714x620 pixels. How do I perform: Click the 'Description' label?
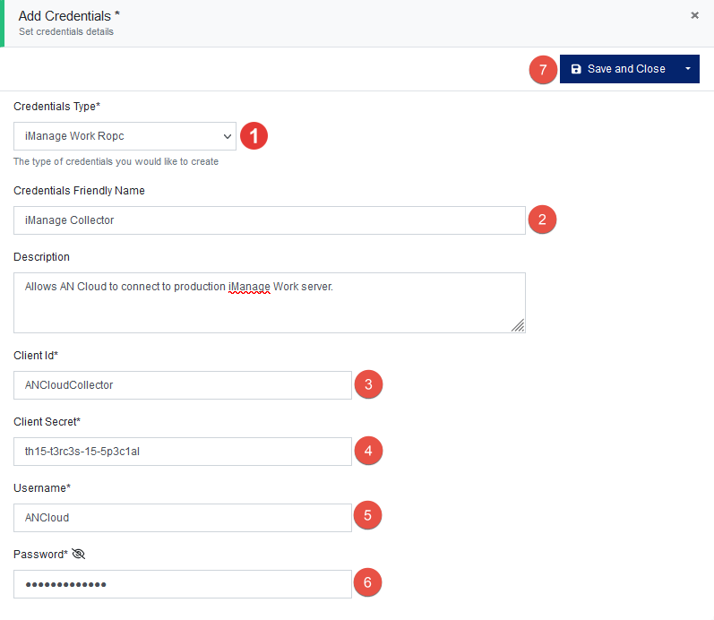point(41,257)
